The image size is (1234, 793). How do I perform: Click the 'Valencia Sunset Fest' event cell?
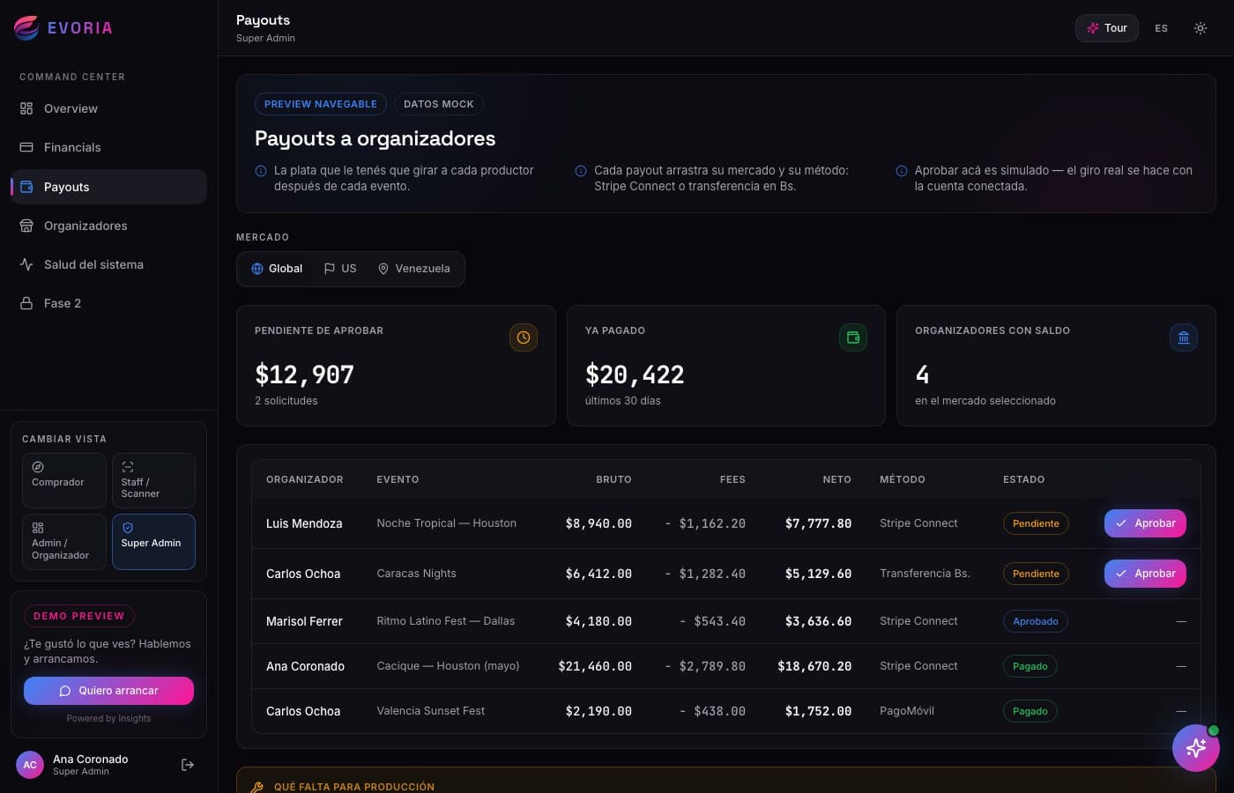[431, 711]
